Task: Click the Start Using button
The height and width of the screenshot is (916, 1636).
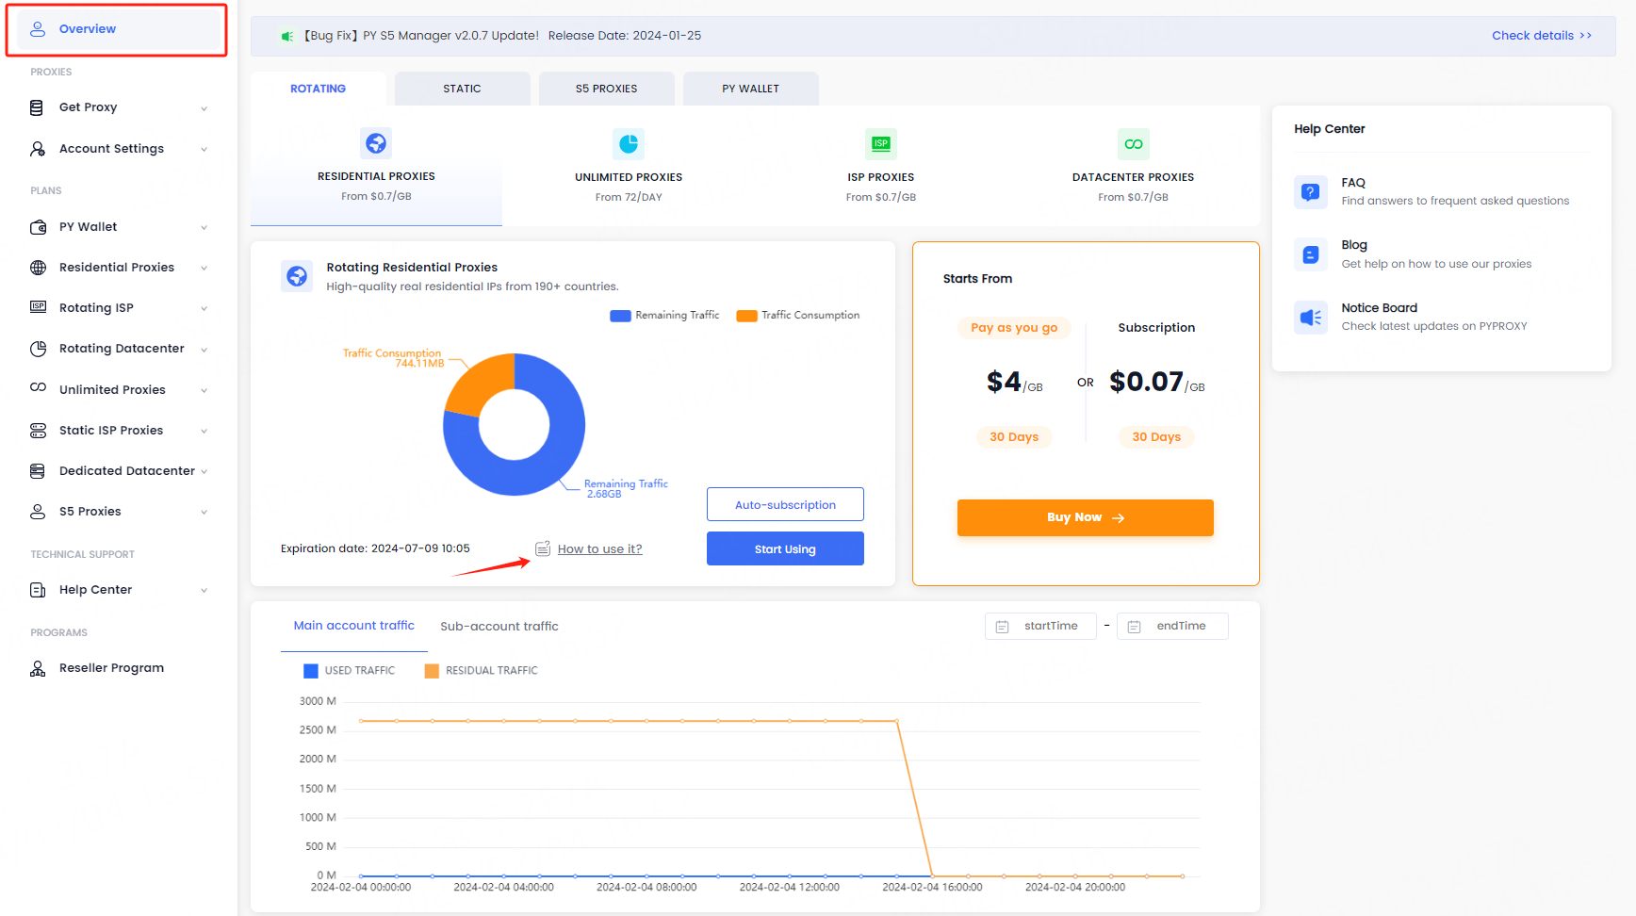Action: click(x=785, y=549)
